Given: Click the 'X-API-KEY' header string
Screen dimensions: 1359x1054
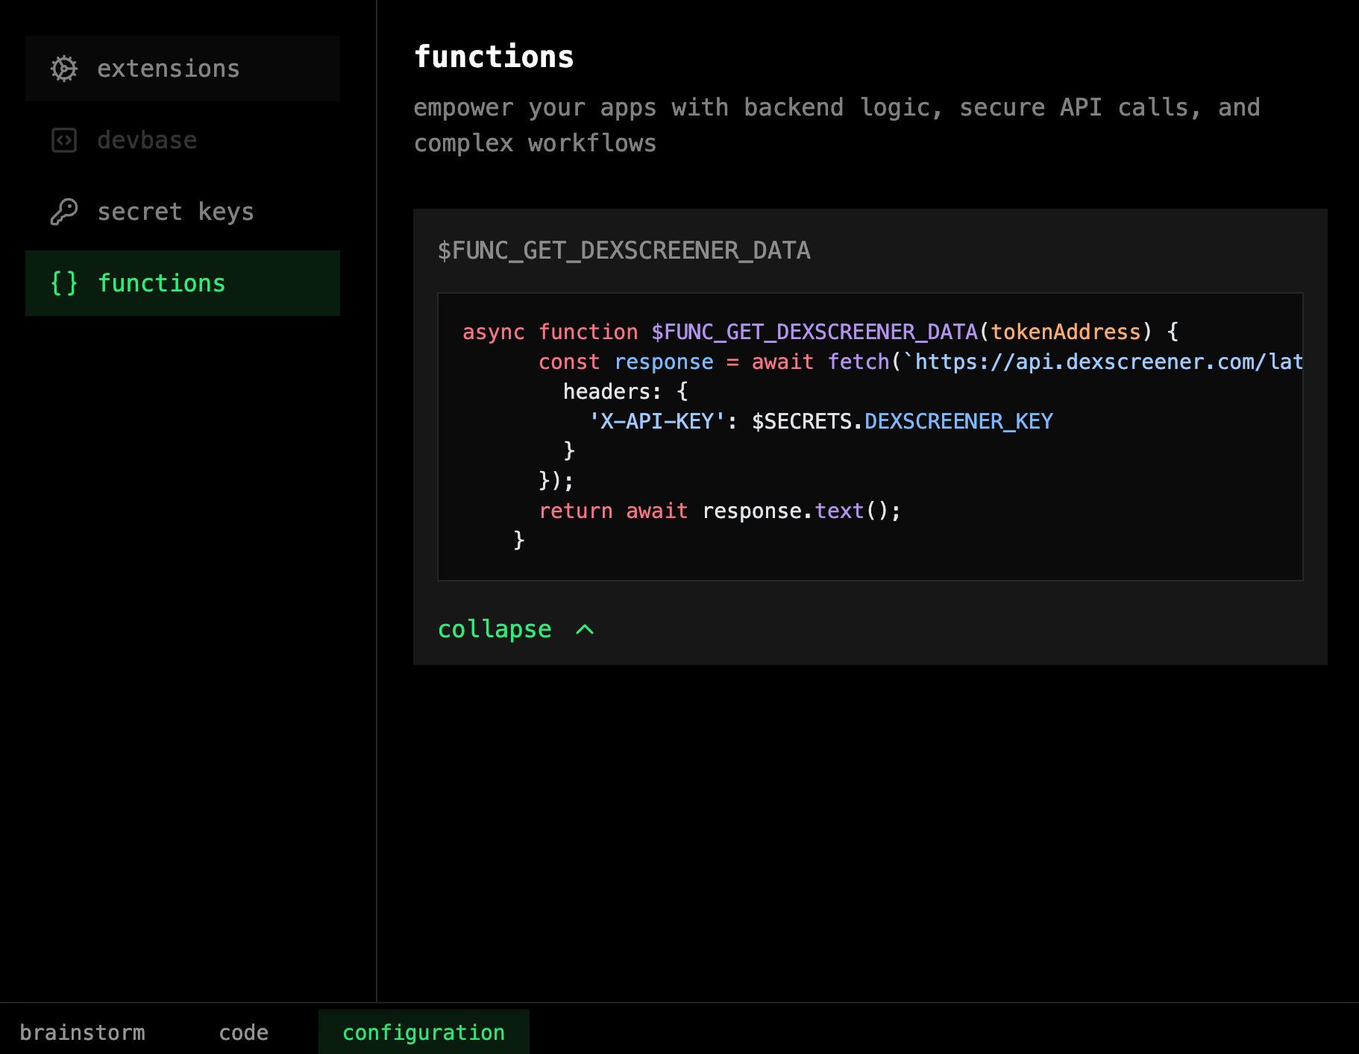Looking at the screenshot, I should 656,421.
